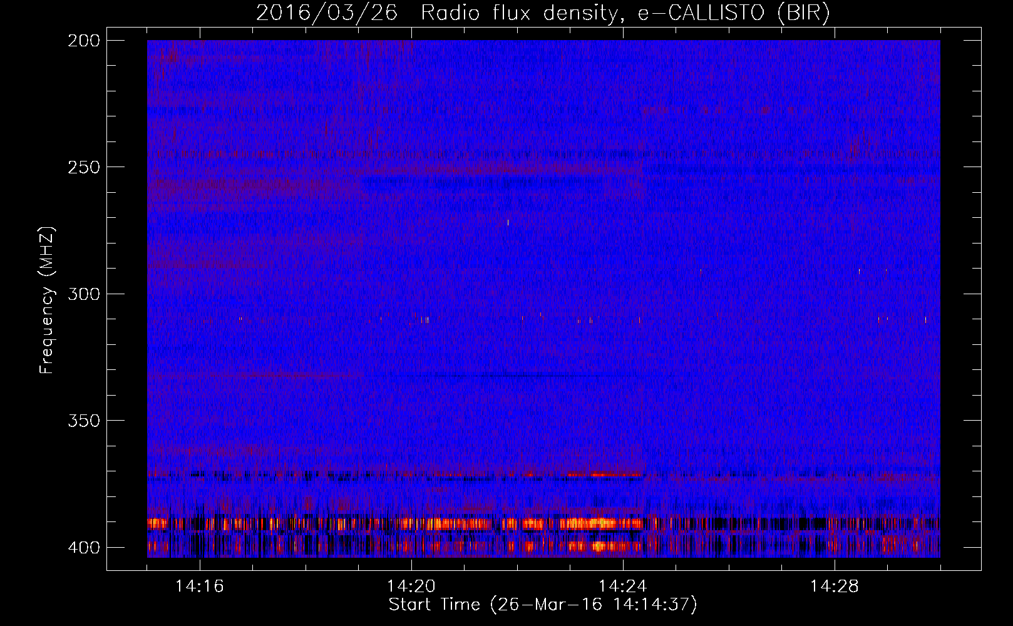Click the 'Start Time (26-Mar-16 14:14:37)' label
Viewport: 1013px width, 626px height.
click(543, 605)
